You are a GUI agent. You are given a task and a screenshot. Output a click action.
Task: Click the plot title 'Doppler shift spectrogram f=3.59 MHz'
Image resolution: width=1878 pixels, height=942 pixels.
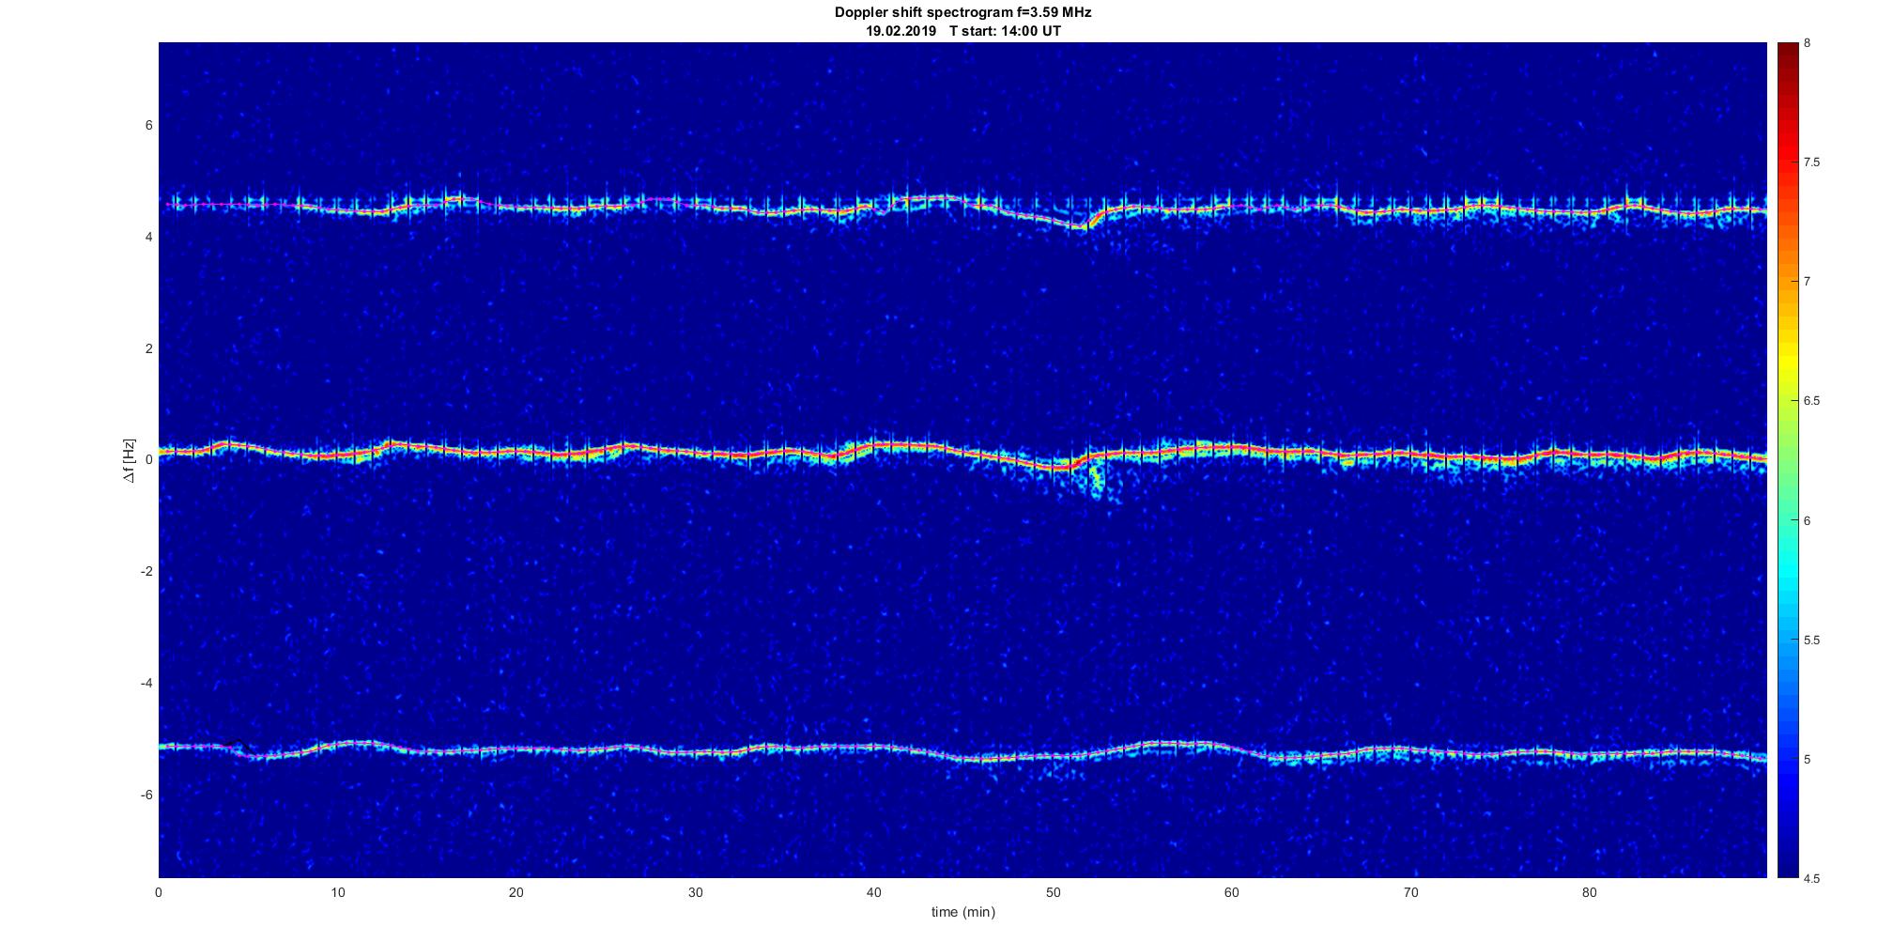pos(963,13)
